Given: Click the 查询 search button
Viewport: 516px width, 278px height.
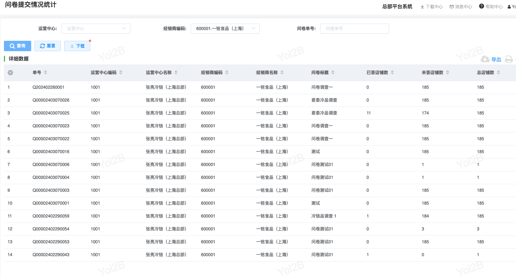Looking at the screenshot, I should (x=18, y=46).
